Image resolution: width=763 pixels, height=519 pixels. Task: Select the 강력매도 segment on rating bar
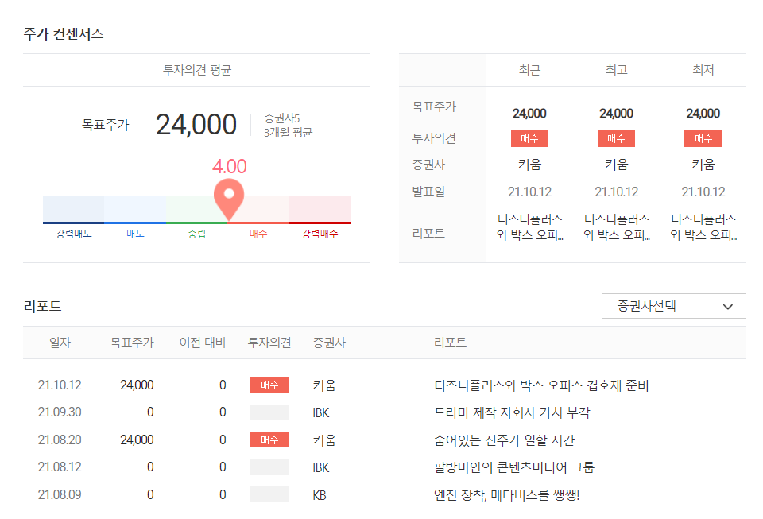coord(73,210)
